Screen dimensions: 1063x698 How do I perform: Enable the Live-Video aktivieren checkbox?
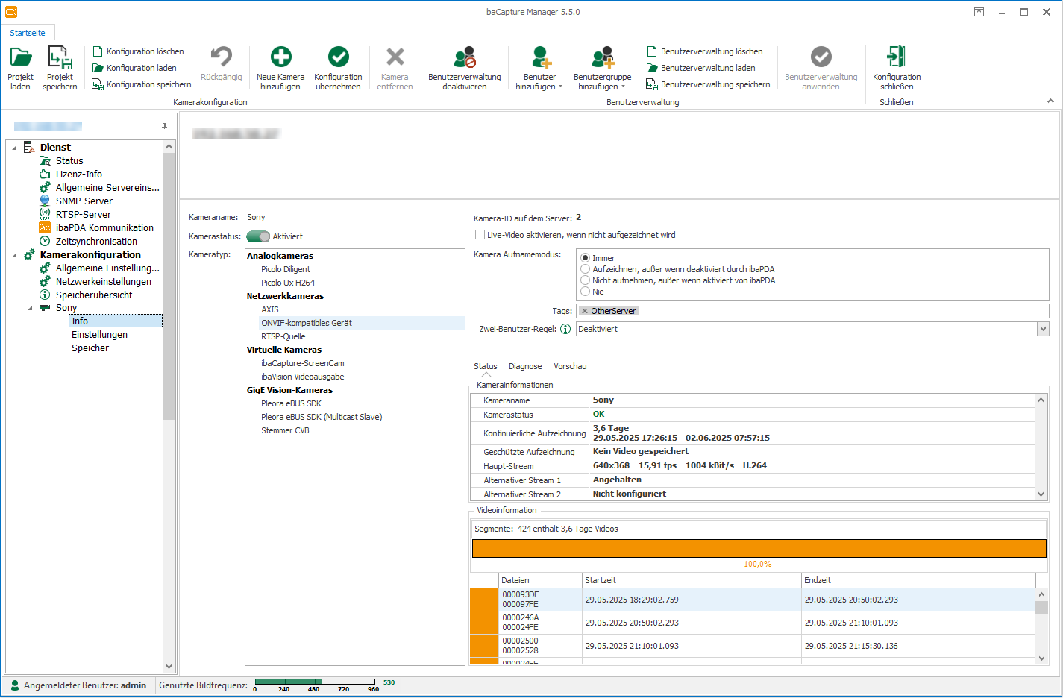(480, 235)
